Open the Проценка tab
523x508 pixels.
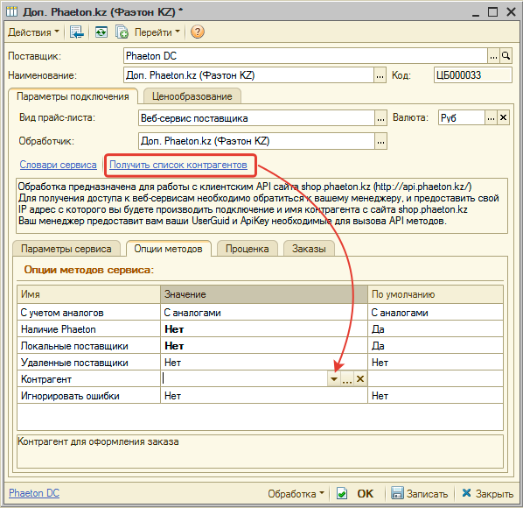point(248,249)
